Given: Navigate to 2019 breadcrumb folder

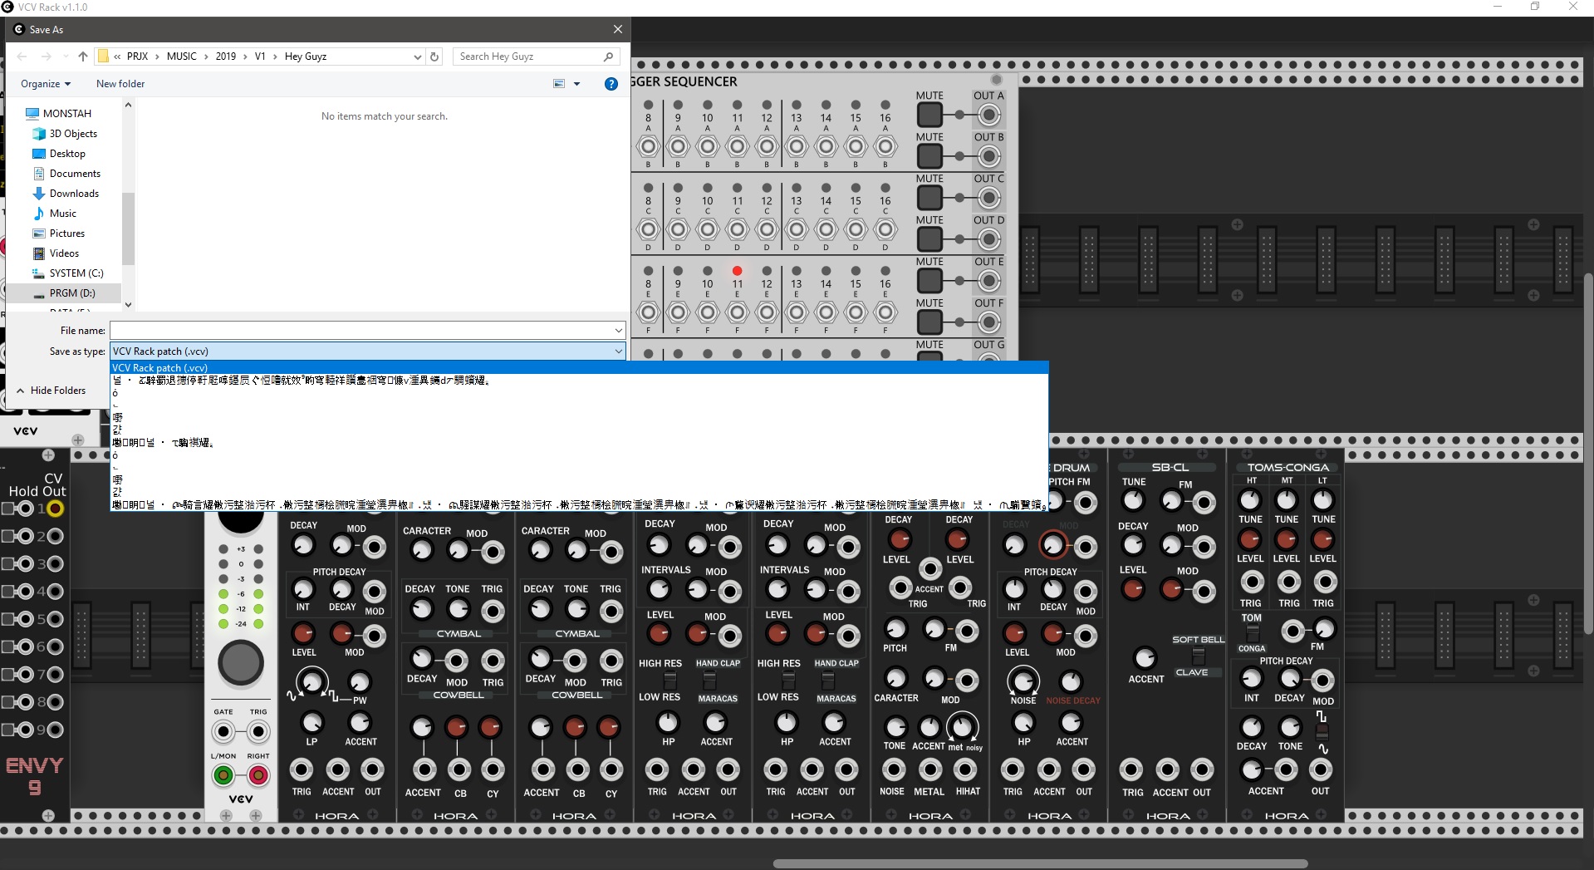Looking at the screenshot, I should [226, 57].
